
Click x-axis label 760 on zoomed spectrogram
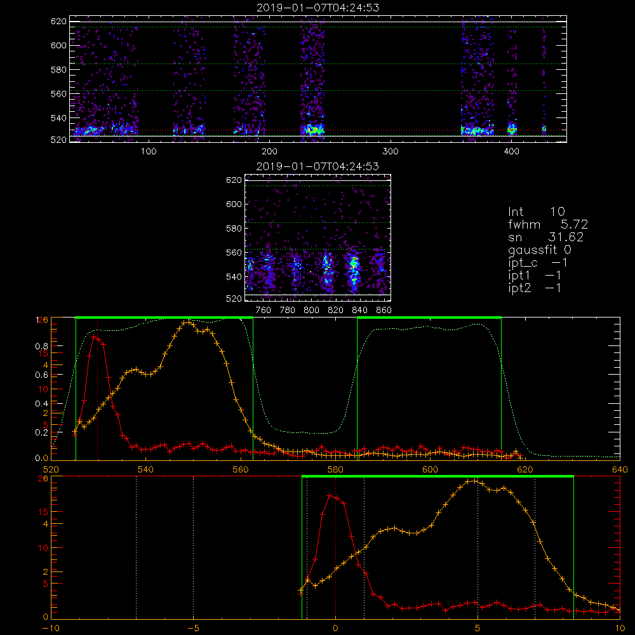click(264, 311)
